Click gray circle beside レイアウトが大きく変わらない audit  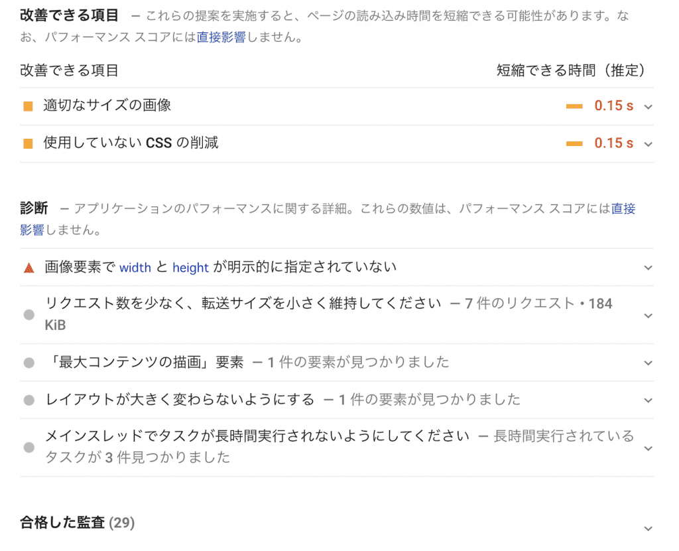coord(29,400)
